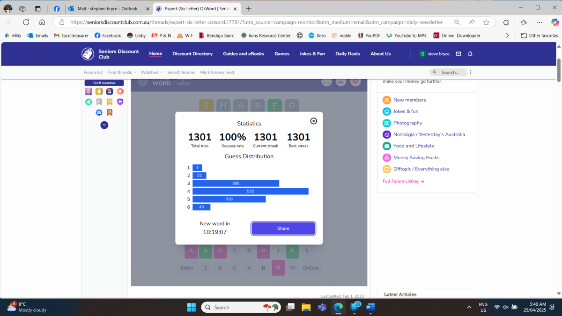Screen dimensions: 562x316
Task: Open the Games menu item
Action: 281,54
